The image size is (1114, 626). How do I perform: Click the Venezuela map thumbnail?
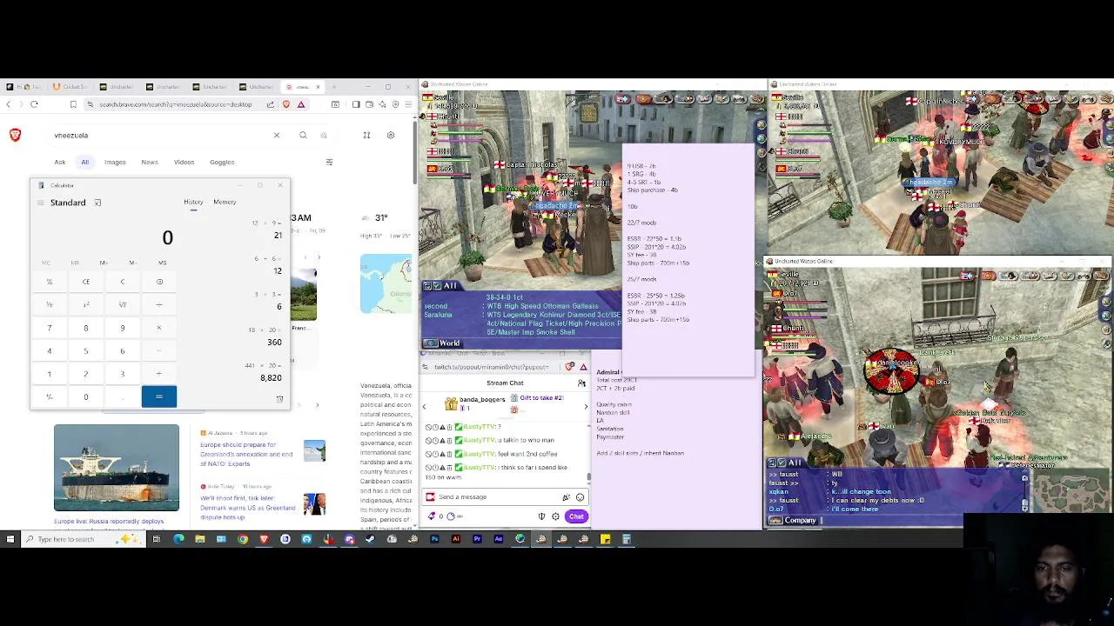tap(386, 283)
